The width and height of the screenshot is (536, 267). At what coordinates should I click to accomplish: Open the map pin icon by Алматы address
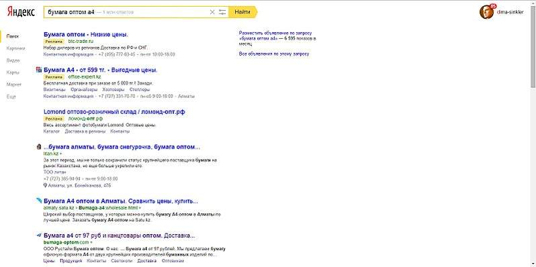(x=45, y=185)
